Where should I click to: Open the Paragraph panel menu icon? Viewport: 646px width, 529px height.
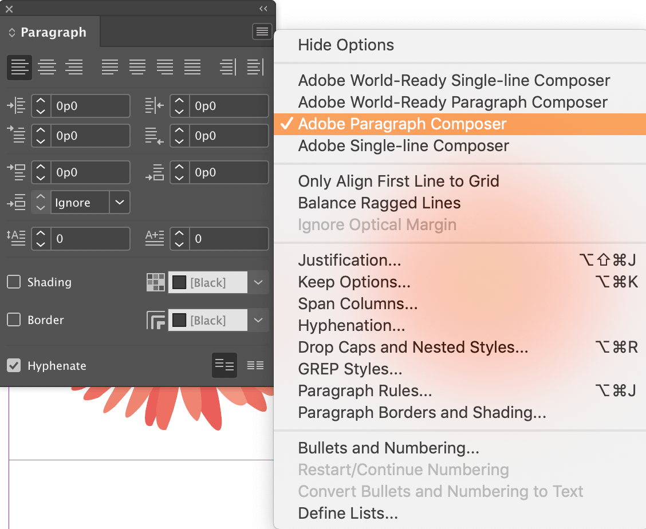(x=262, y=31)
